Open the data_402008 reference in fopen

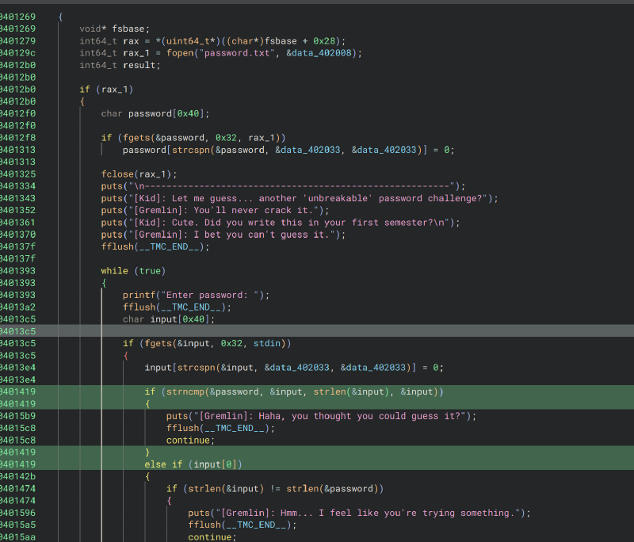point(327,53)
